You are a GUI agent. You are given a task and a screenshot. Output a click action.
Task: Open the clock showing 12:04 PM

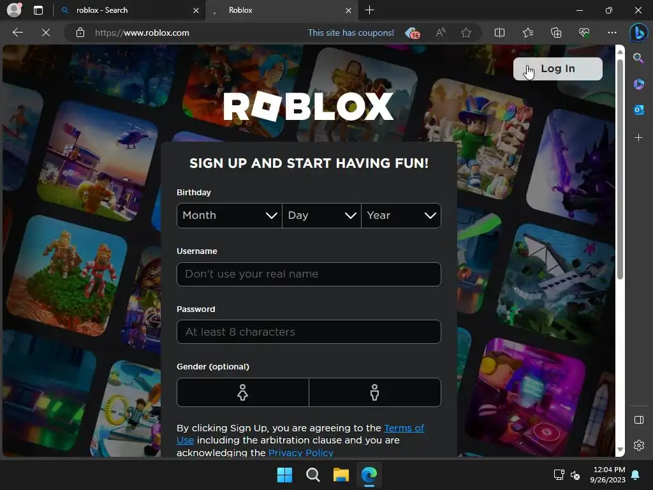click(608, 475)
